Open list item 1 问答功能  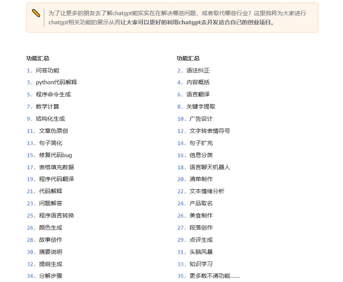(x=43, y=71)
